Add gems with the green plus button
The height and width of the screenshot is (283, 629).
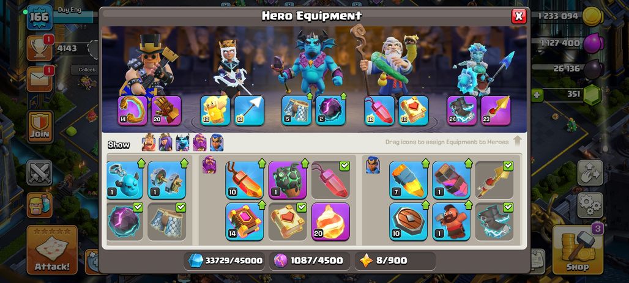point(537,95)
